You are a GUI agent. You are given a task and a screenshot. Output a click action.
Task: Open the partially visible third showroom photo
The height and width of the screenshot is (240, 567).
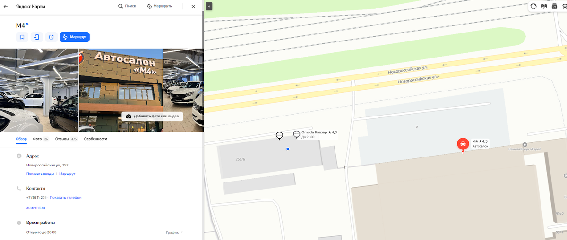point(183,90)
